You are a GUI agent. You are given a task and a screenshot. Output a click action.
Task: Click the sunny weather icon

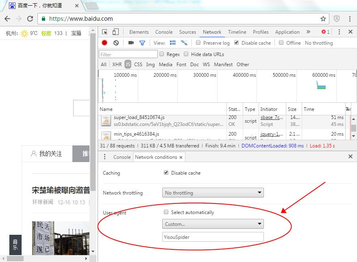24,34
